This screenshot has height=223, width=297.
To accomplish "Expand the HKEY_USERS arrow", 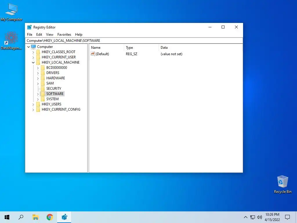I will (33, 104).
